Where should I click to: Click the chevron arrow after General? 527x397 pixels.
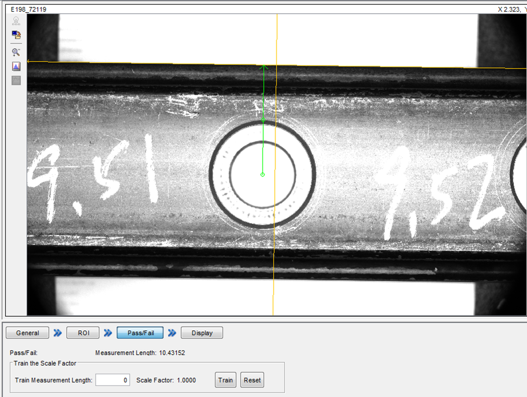(x=57, y=333)
